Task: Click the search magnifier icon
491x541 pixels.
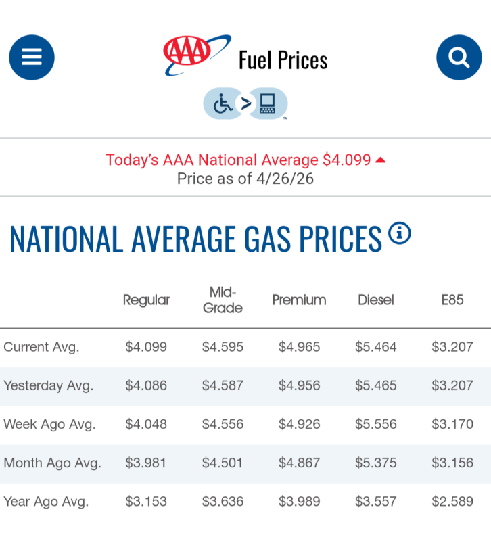Action: (459, 57)
